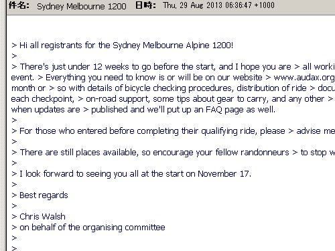Click the subject label 件名
The height and width of the screenshot is (251, 335).
(x=19, y=5)
